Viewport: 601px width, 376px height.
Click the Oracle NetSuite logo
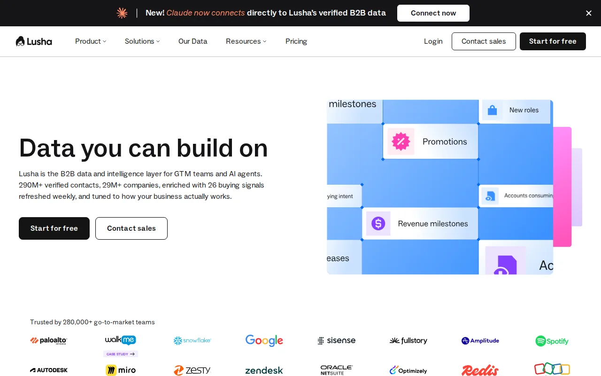click(x=337, y=370)
